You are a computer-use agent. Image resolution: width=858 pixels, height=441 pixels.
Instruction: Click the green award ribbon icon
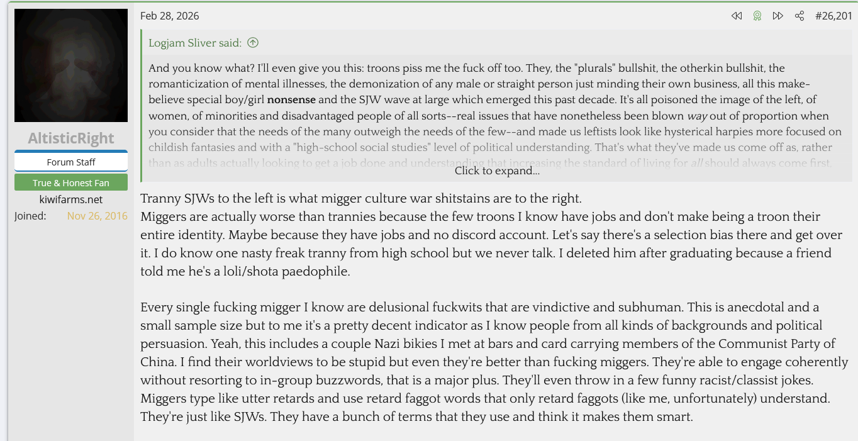(757, 16)
